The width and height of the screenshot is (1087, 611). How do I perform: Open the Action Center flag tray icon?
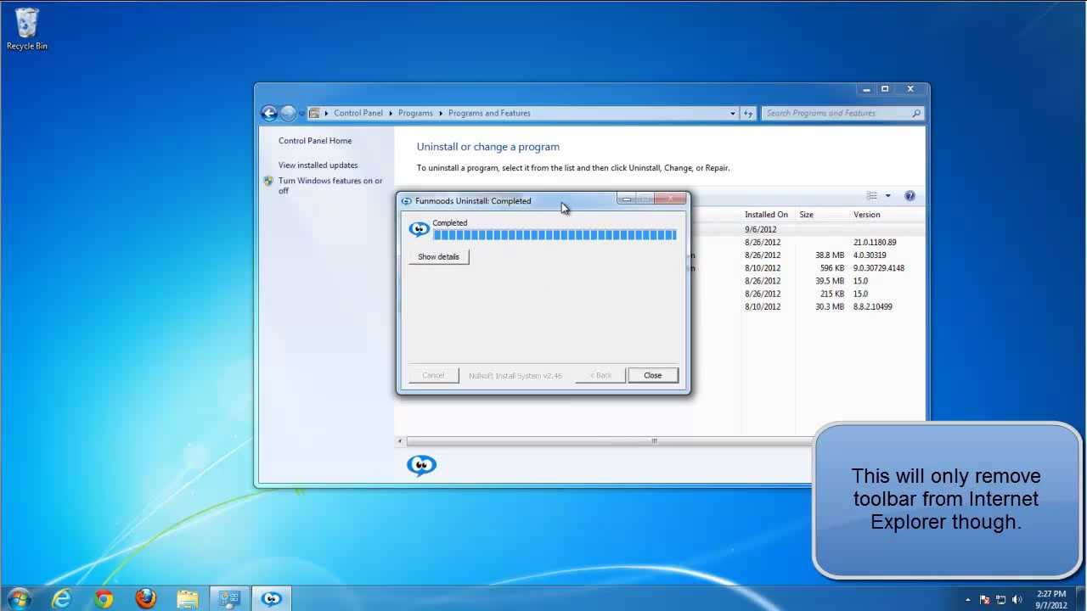pyautogui.click(x=985, y=599)
